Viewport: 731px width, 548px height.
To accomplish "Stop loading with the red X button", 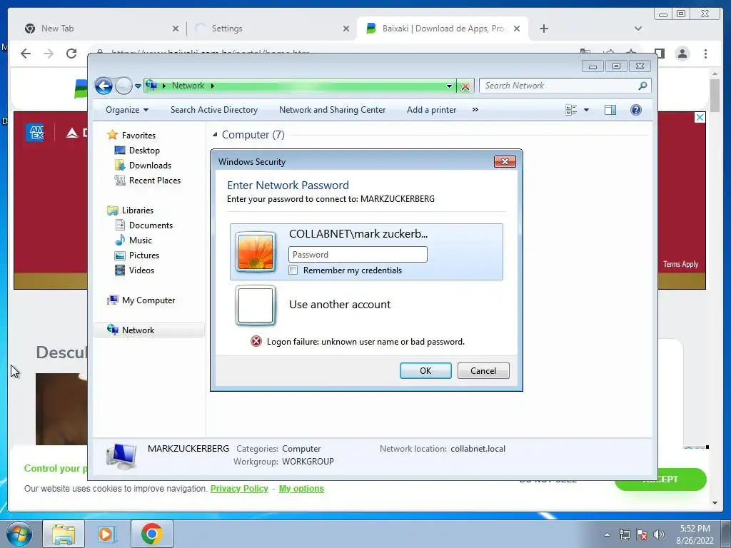I will (x=465, y=86).
